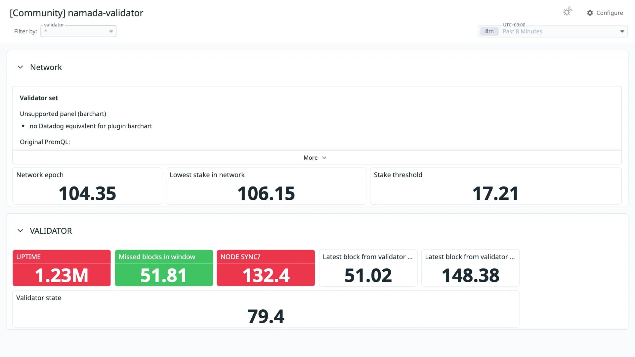Collapse the Network section chevron
This screenshot has width=635, height=357.
pos(20,67)
